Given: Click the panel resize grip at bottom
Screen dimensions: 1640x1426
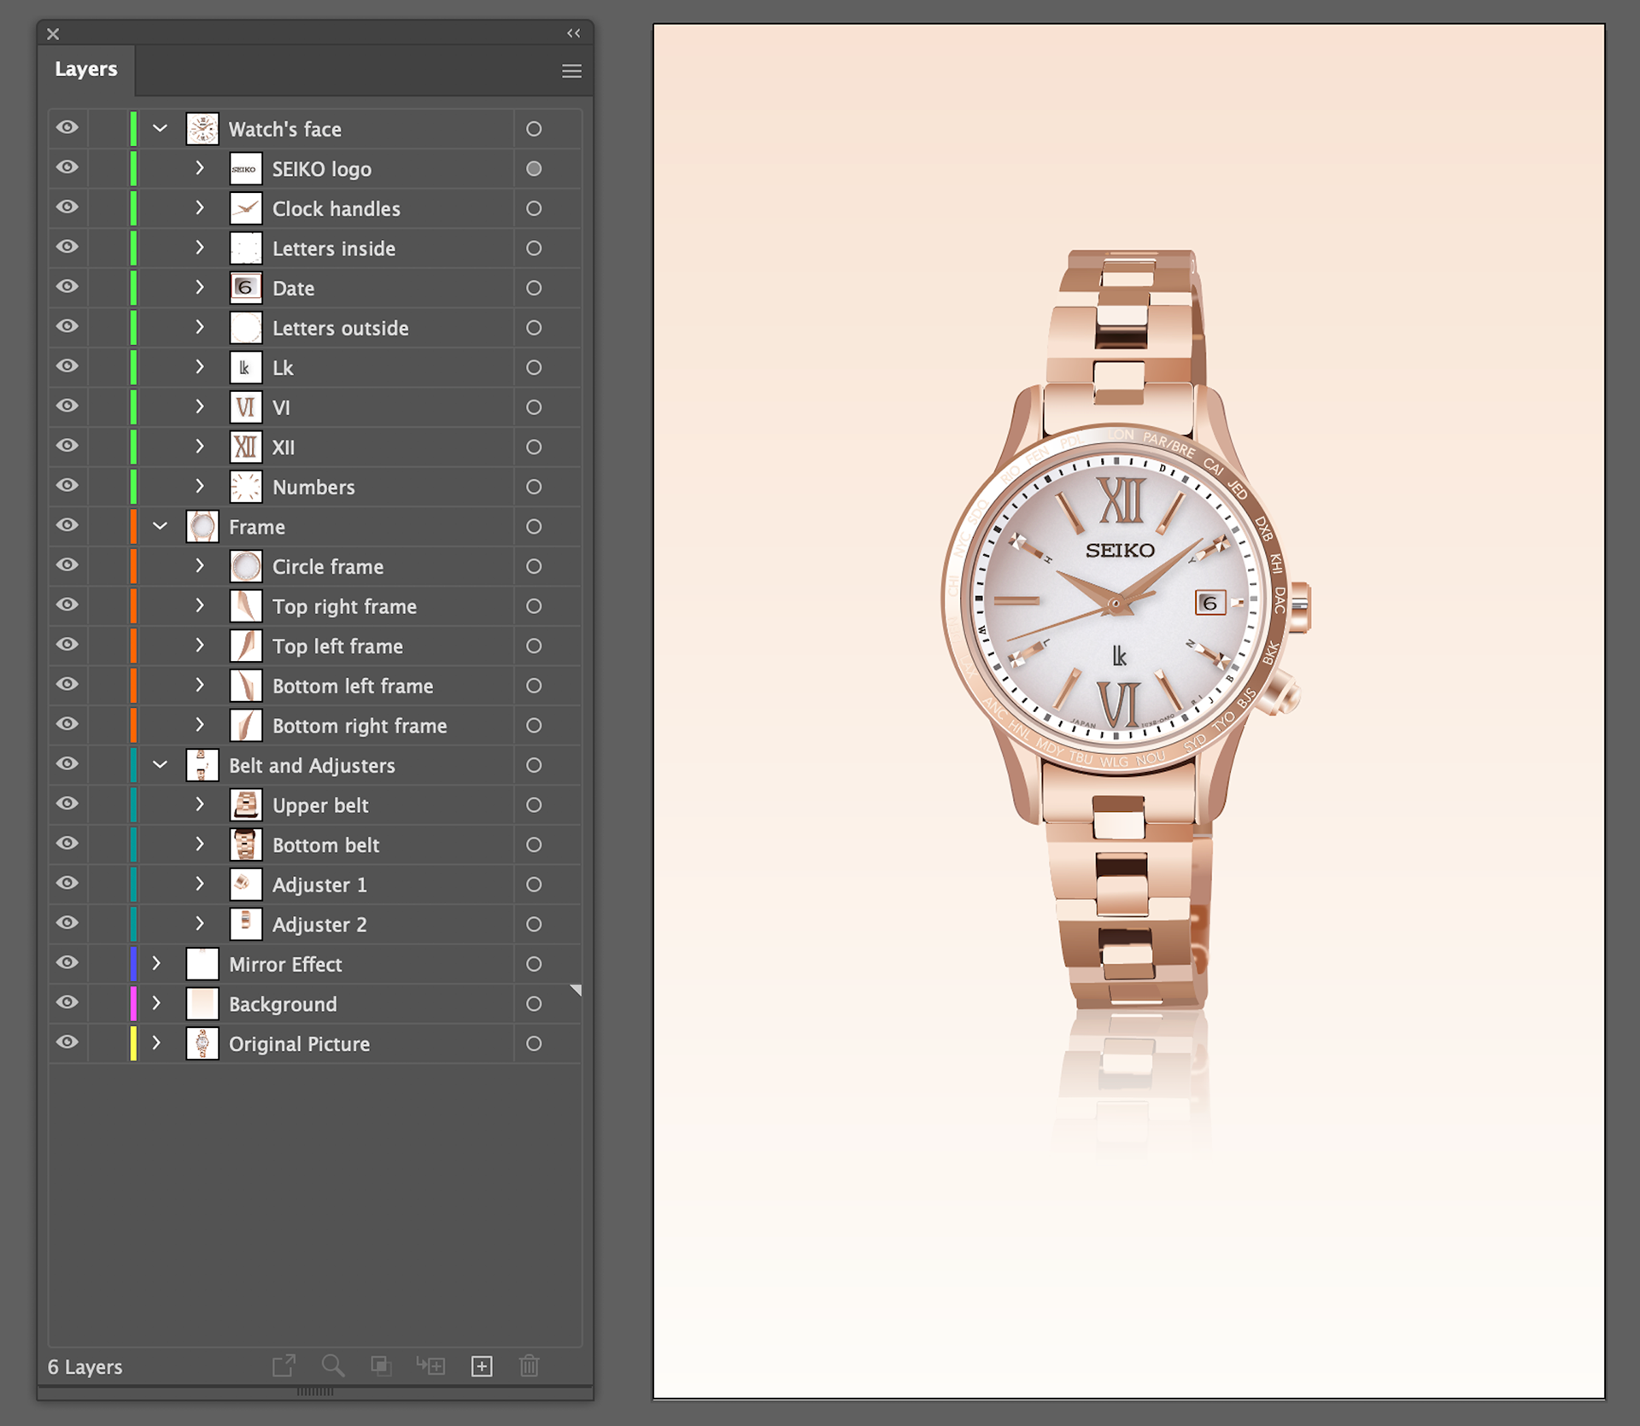Looking at the screenshot, I should [315, 1392].
